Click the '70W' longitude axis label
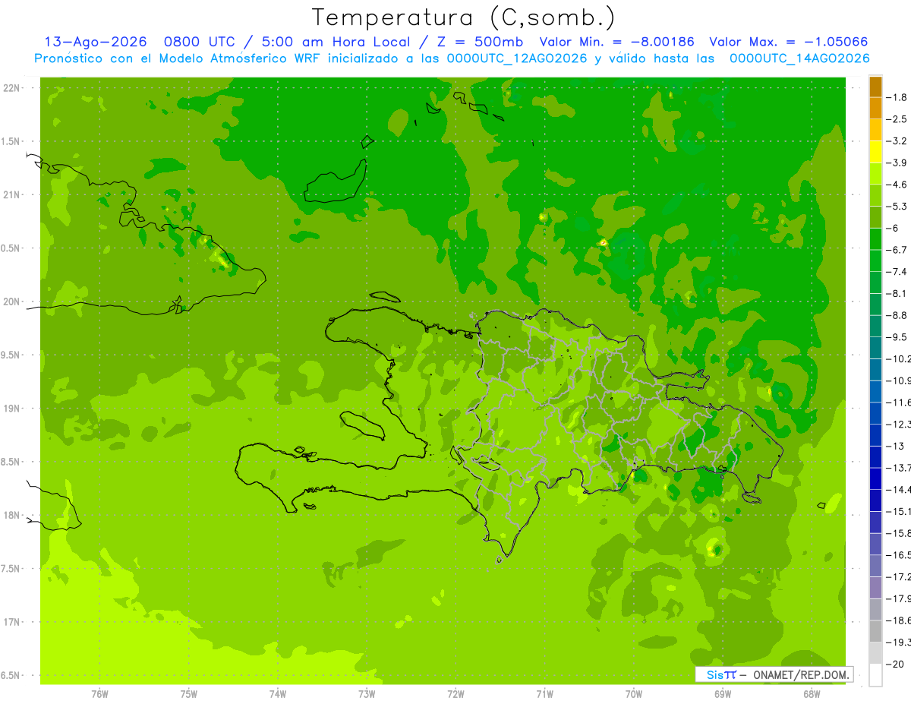Screen dimensions: 911x704 pyautogui.click(x=634, y=694)
